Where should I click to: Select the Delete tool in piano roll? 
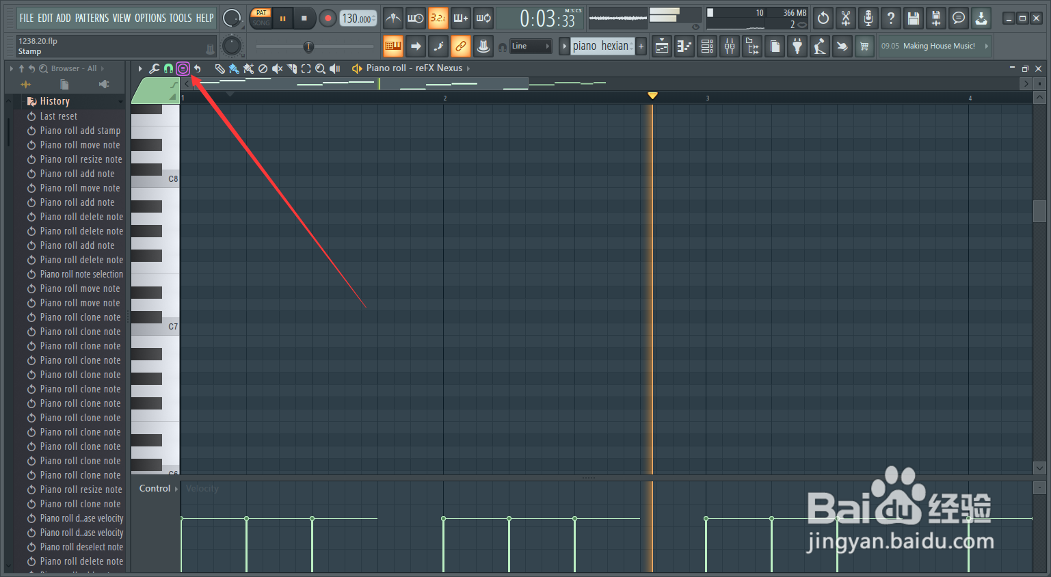pos(263,68)
